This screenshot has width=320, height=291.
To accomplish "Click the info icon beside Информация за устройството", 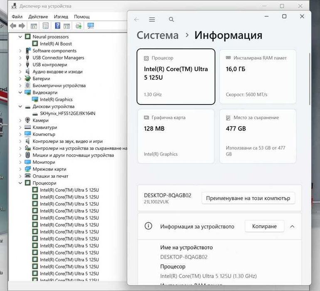I will (x=148, y=226).
